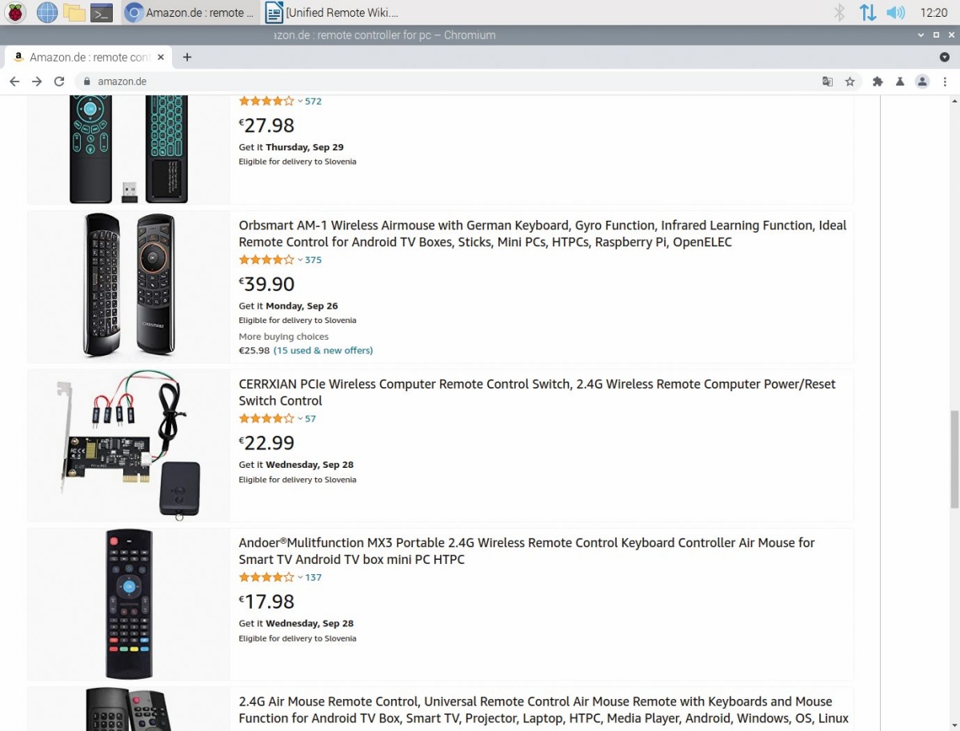Open the backlit air mouse product image
960x731 pixels.
(128, 150)
